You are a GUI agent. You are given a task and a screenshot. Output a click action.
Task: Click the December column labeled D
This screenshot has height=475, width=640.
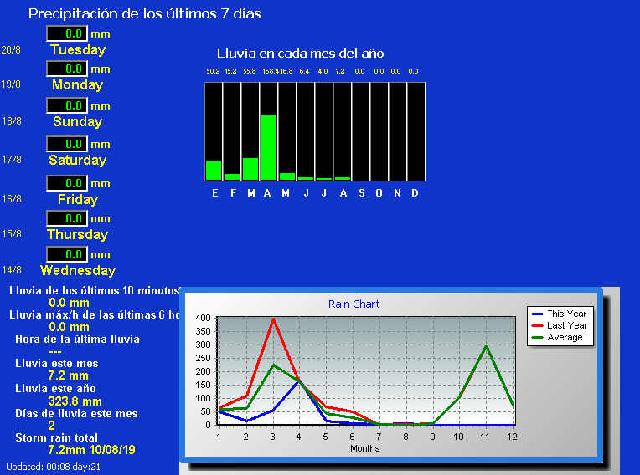(415, 131)
